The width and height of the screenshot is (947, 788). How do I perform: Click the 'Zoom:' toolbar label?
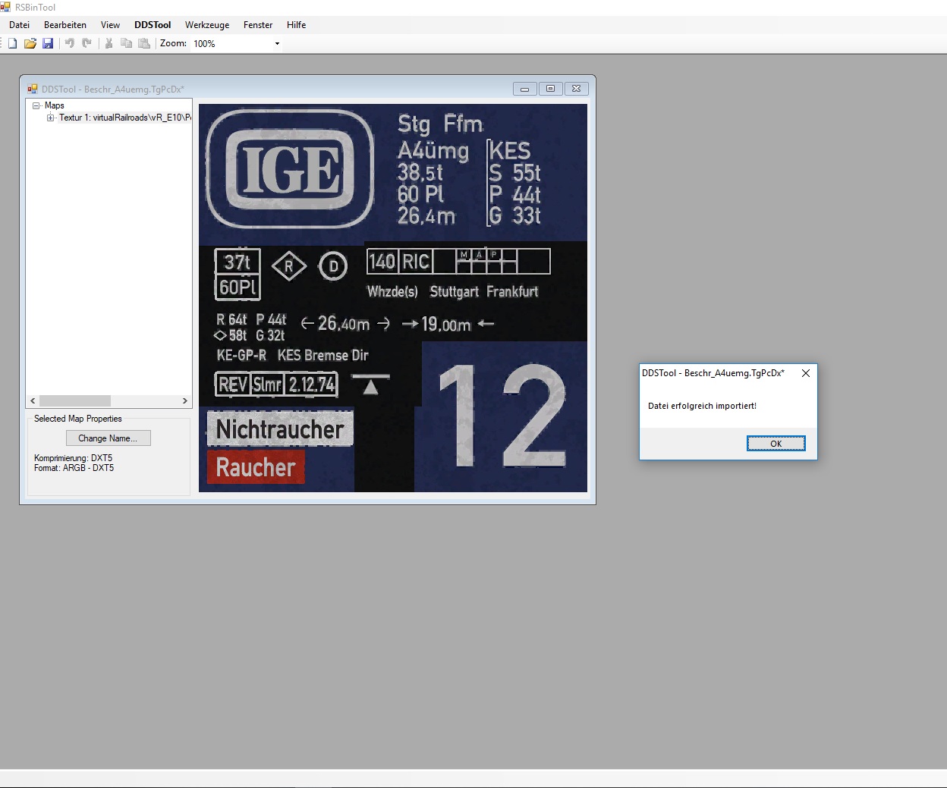pos(174,43)
